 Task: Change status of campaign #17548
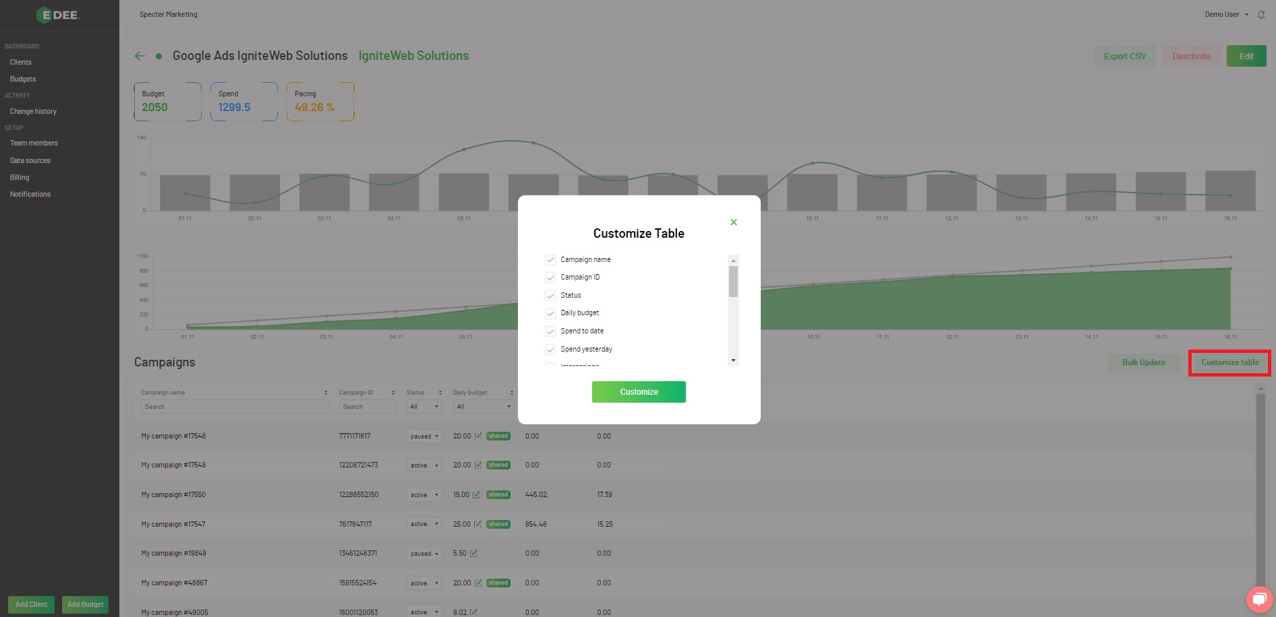click(x=424, y=436)
